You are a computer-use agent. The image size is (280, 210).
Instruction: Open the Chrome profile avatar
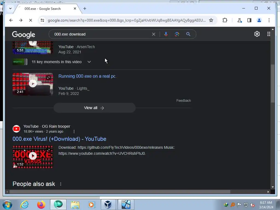tap(259, 20)
